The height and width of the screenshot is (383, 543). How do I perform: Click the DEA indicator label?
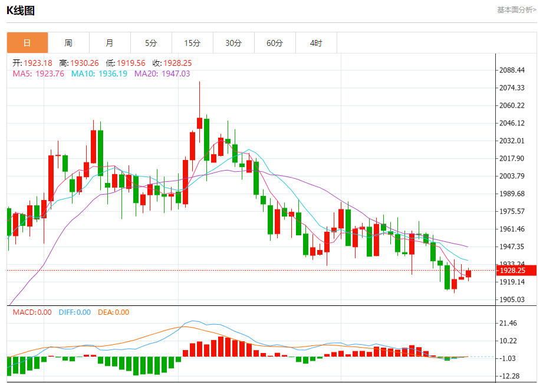pos(113,312)
